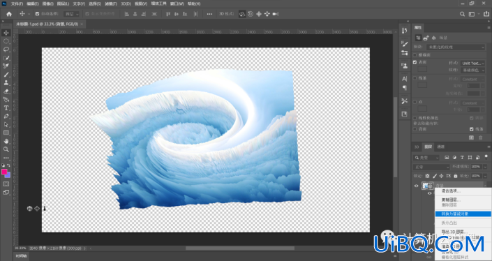Open the 滤镜(T) menu

click(110, 3)
